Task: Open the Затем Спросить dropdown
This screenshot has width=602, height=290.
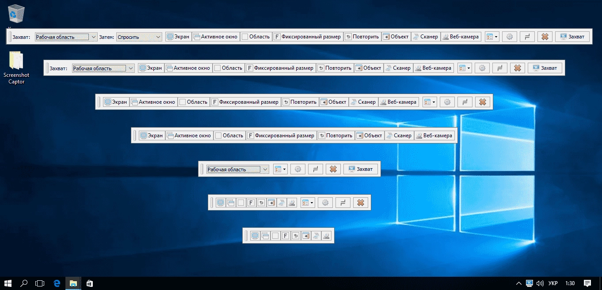Action: (x=139, y=37)
